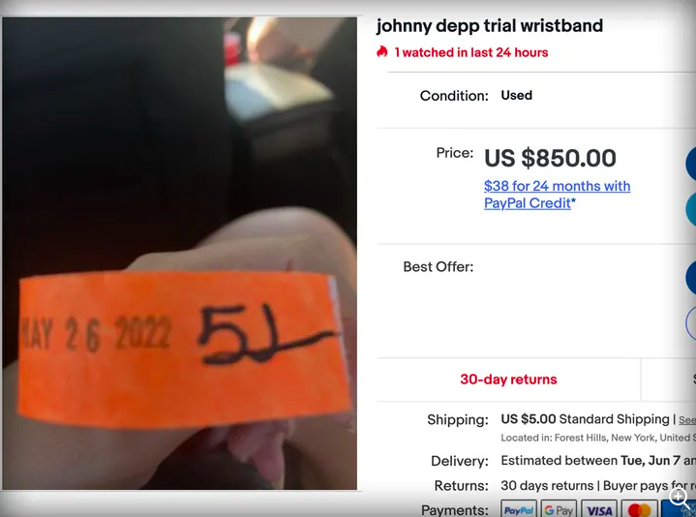Click the 1 watched in last 24 hours text
The height and width of the screenshot is (517, 696).
click(x=471, y=52)
